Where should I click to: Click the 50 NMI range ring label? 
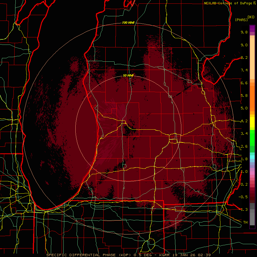coord(128,75)
